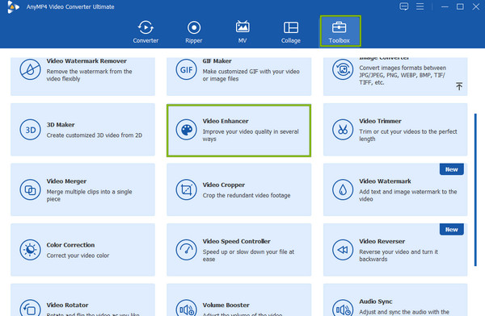The image size is (485, 316).
Task: Click the Audio Sync title text
Action: [x=376, y=301]
